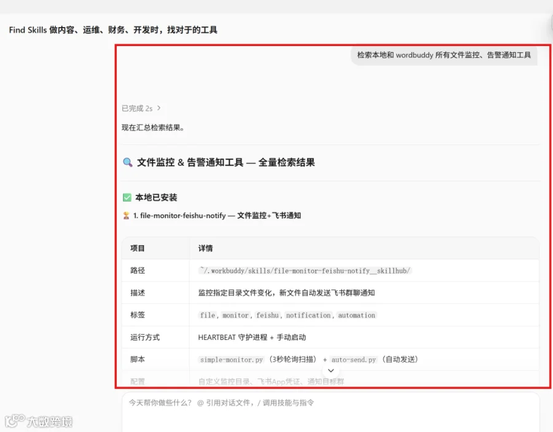Click the '标签' row label

point(138,315)
